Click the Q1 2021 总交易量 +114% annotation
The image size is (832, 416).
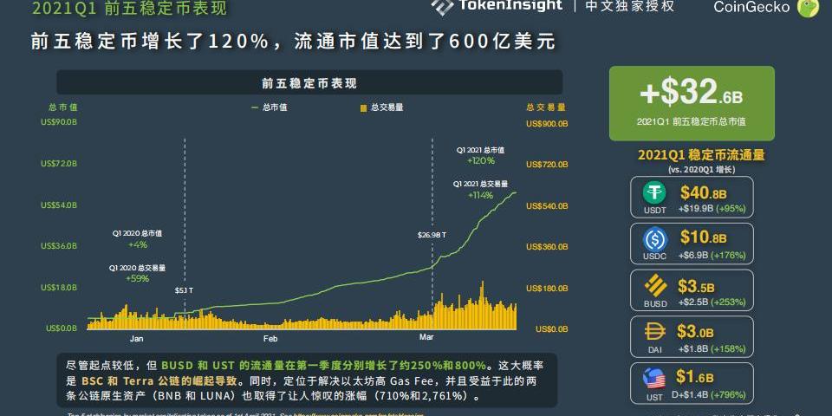481,190
